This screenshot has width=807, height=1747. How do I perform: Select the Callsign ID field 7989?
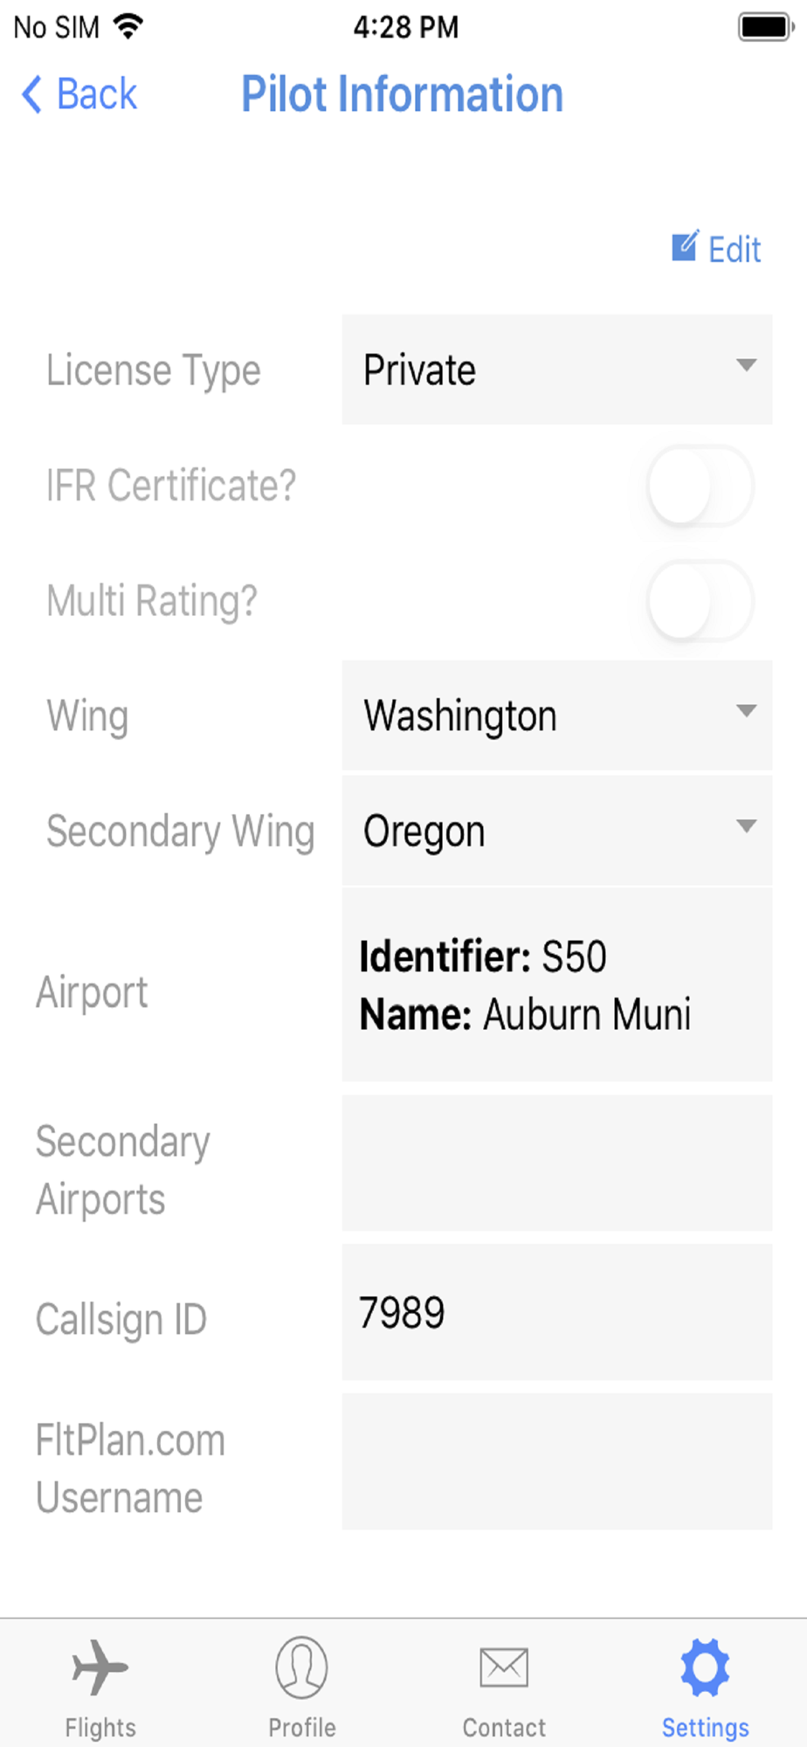coord(557,1312)
